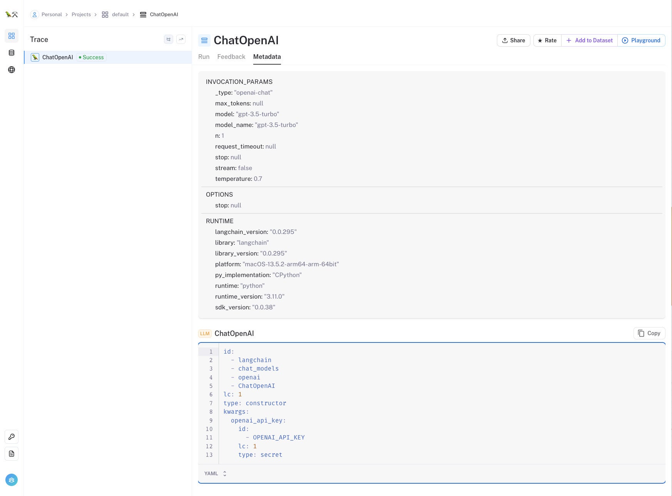Click the OPTIONS section header
The height and width of the screenshot is (496, 672).
(219, 194)
